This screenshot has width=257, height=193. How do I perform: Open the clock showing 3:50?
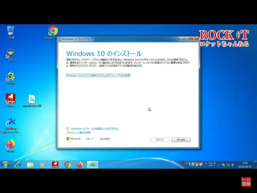(x=245, y=165)
